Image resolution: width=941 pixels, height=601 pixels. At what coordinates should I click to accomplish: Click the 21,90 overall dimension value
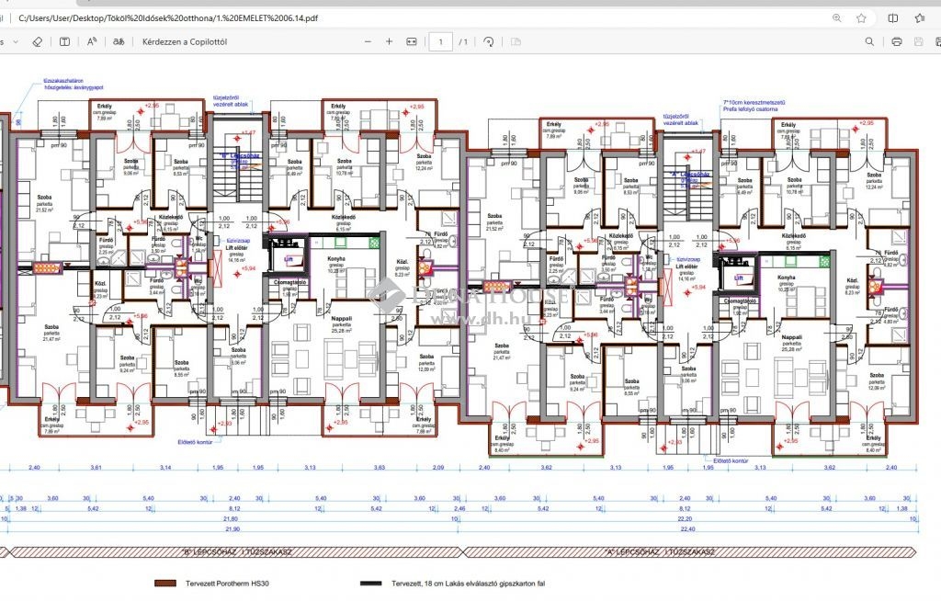tap(232, 529)
